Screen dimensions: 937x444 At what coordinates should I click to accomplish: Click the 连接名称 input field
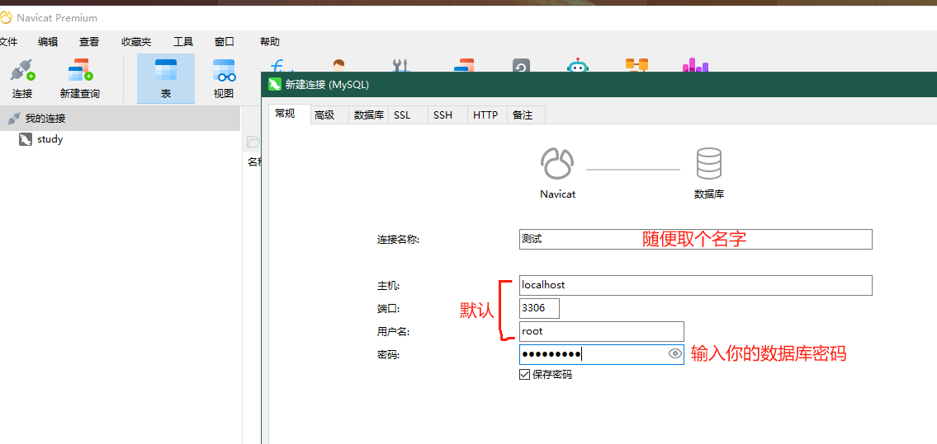tap(696, 239)
